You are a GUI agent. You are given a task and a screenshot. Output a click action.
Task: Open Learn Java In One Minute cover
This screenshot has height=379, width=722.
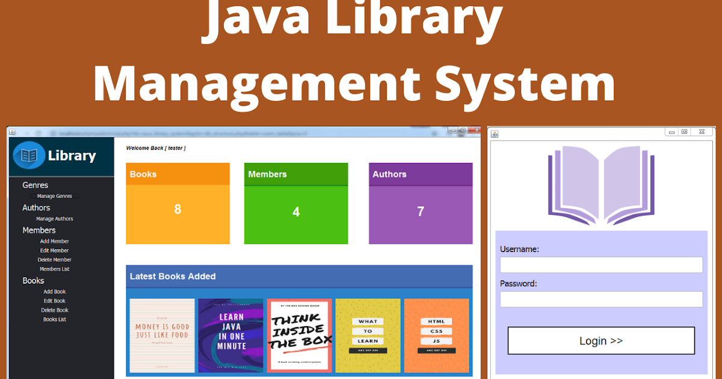pos(231,336)
